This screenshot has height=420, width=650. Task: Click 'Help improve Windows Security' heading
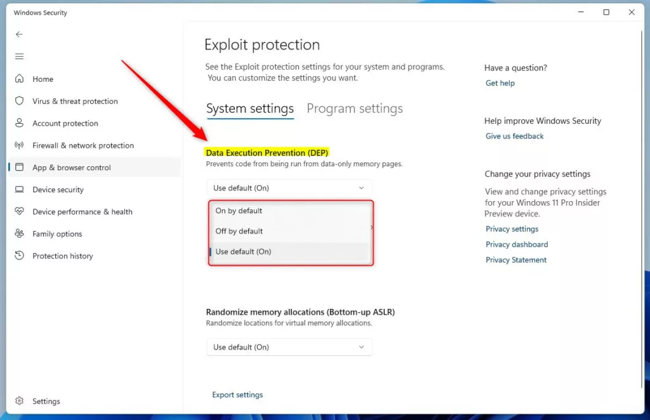[x=543, y=121]
